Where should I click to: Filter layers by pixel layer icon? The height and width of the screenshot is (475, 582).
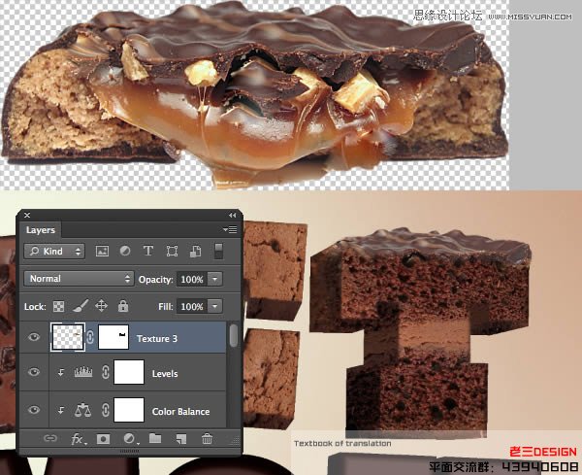point(102,252)
